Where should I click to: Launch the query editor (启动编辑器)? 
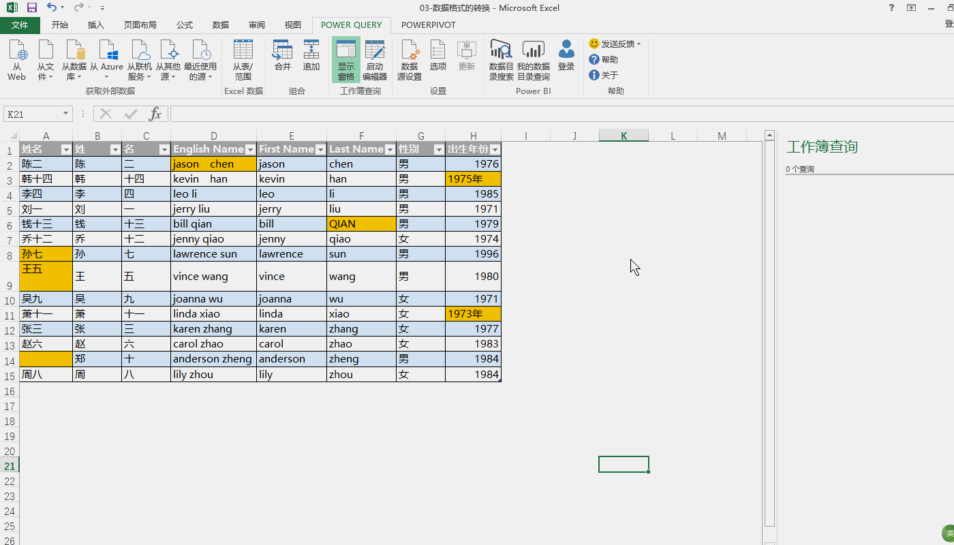click(x=374, y=59)
